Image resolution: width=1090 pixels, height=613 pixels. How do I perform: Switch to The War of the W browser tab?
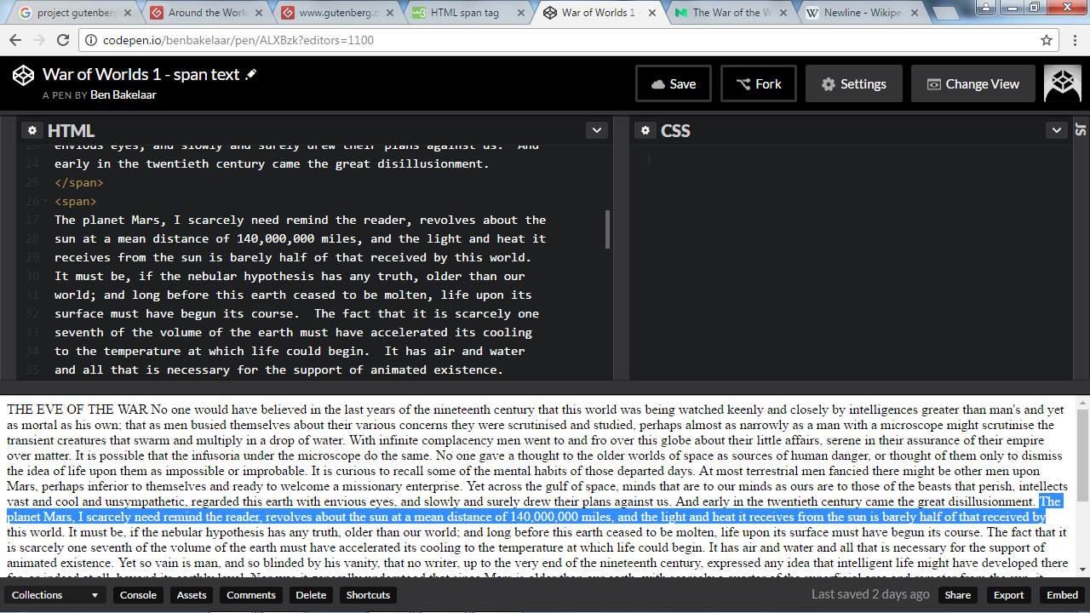(x=731, y=13)
